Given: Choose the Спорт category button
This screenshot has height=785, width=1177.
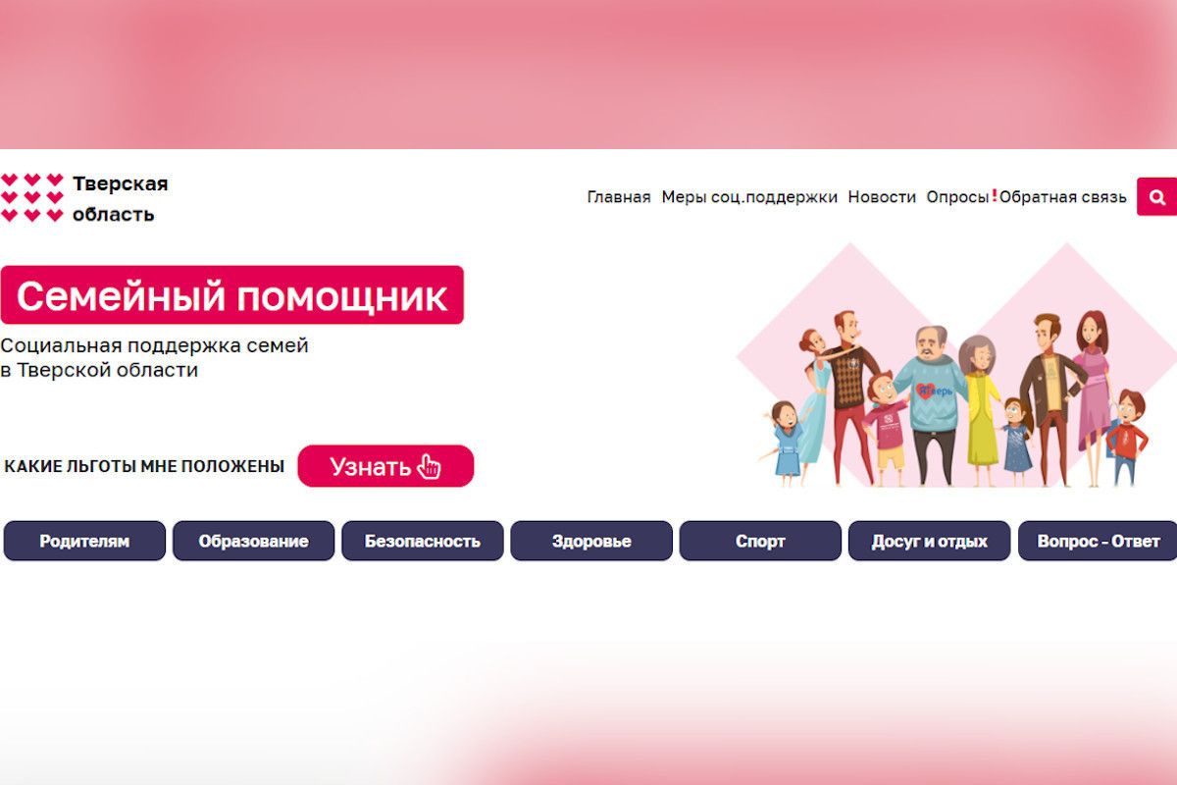Looking at the screenshot, I should click(x=760, y=541).
